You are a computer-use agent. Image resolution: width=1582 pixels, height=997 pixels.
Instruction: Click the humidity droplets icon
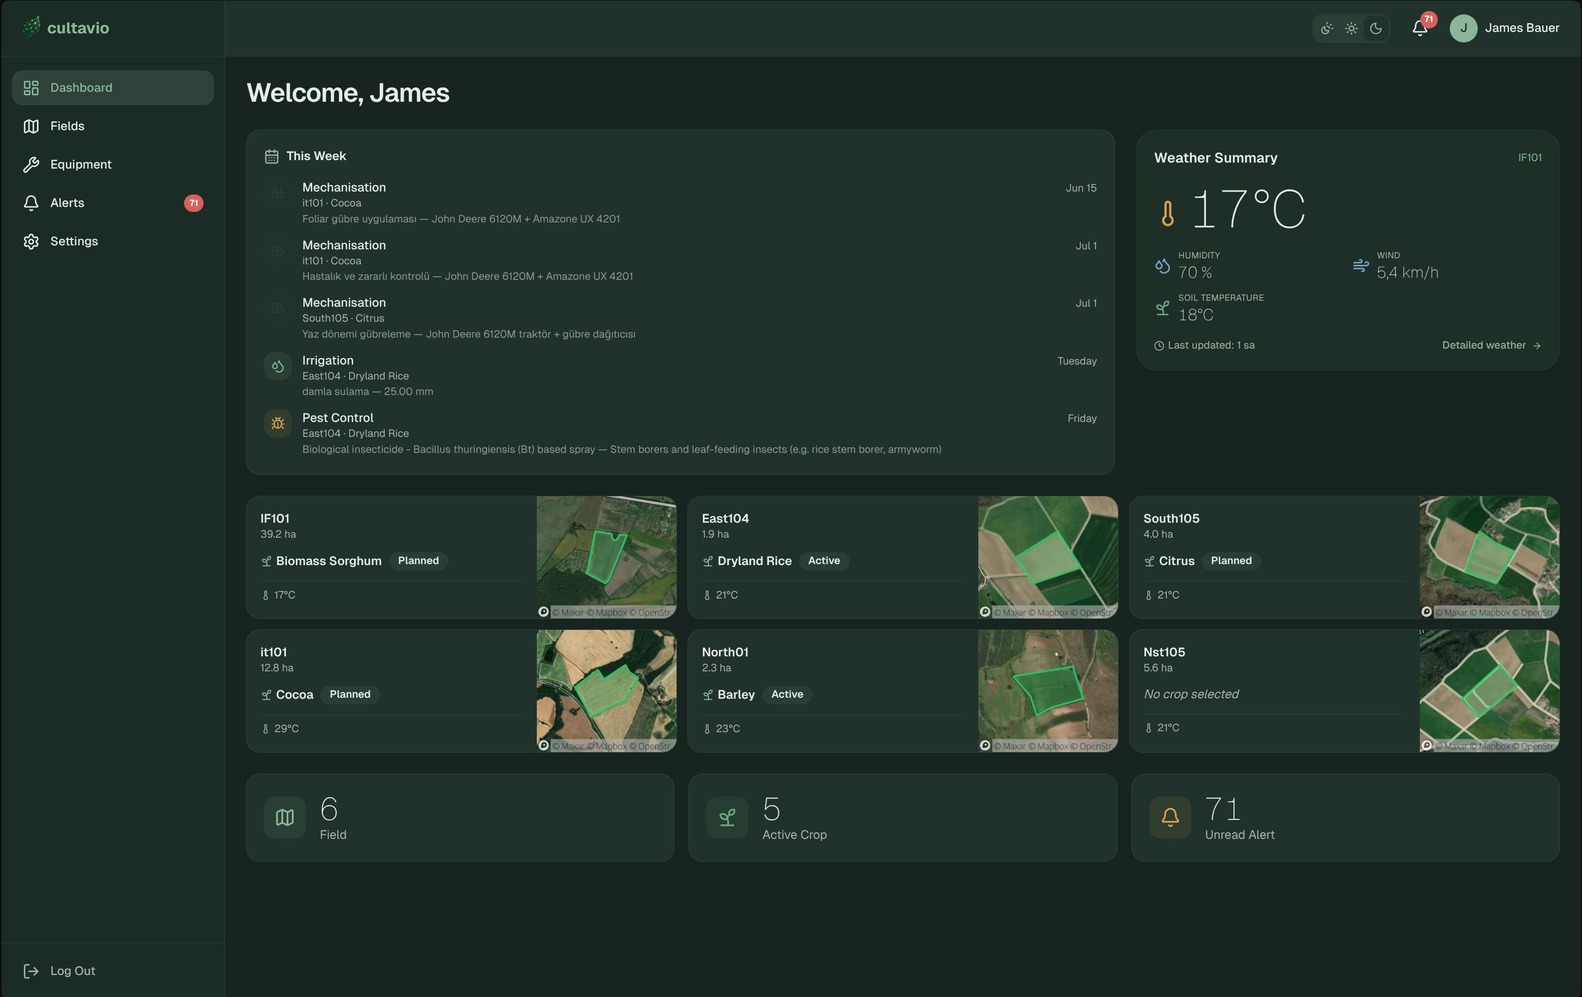pos(1162,265)
